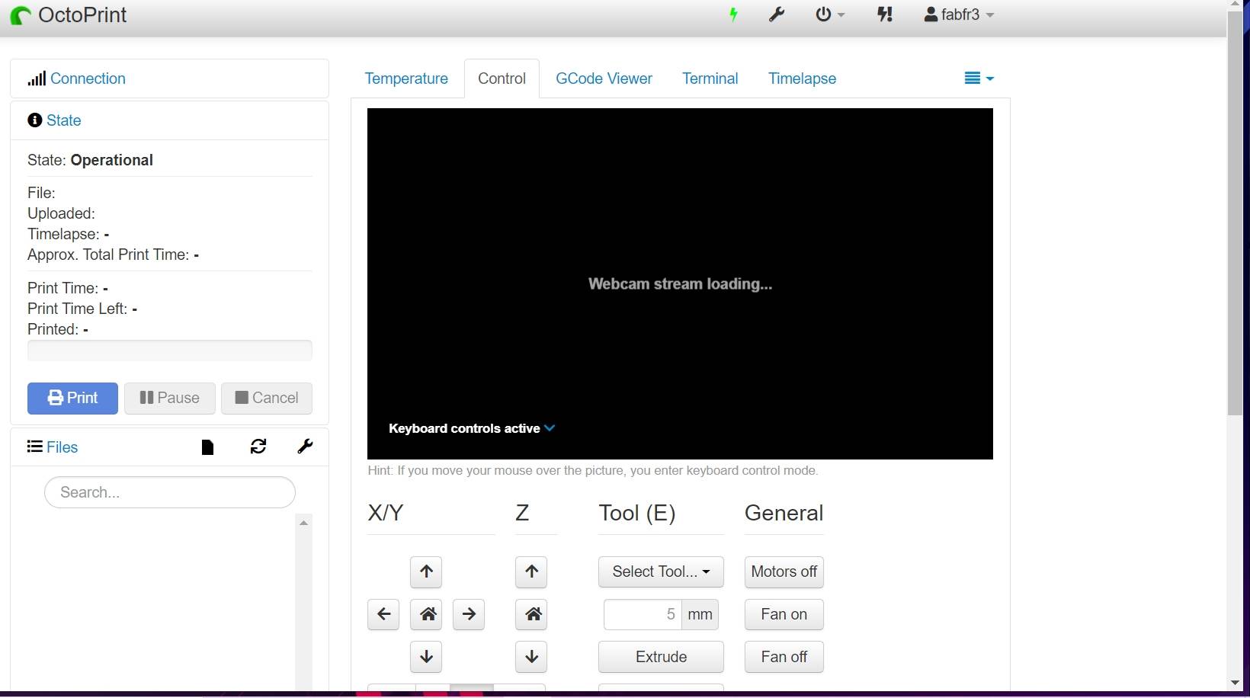This screenshot has height=698, width=1250.
Task: Jog Y axis forward with up arrow
Action: point(426,572)
